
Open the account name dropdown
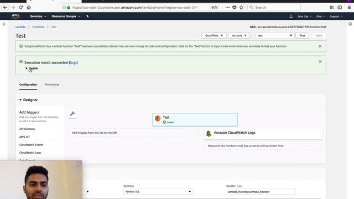click(304, 16)
